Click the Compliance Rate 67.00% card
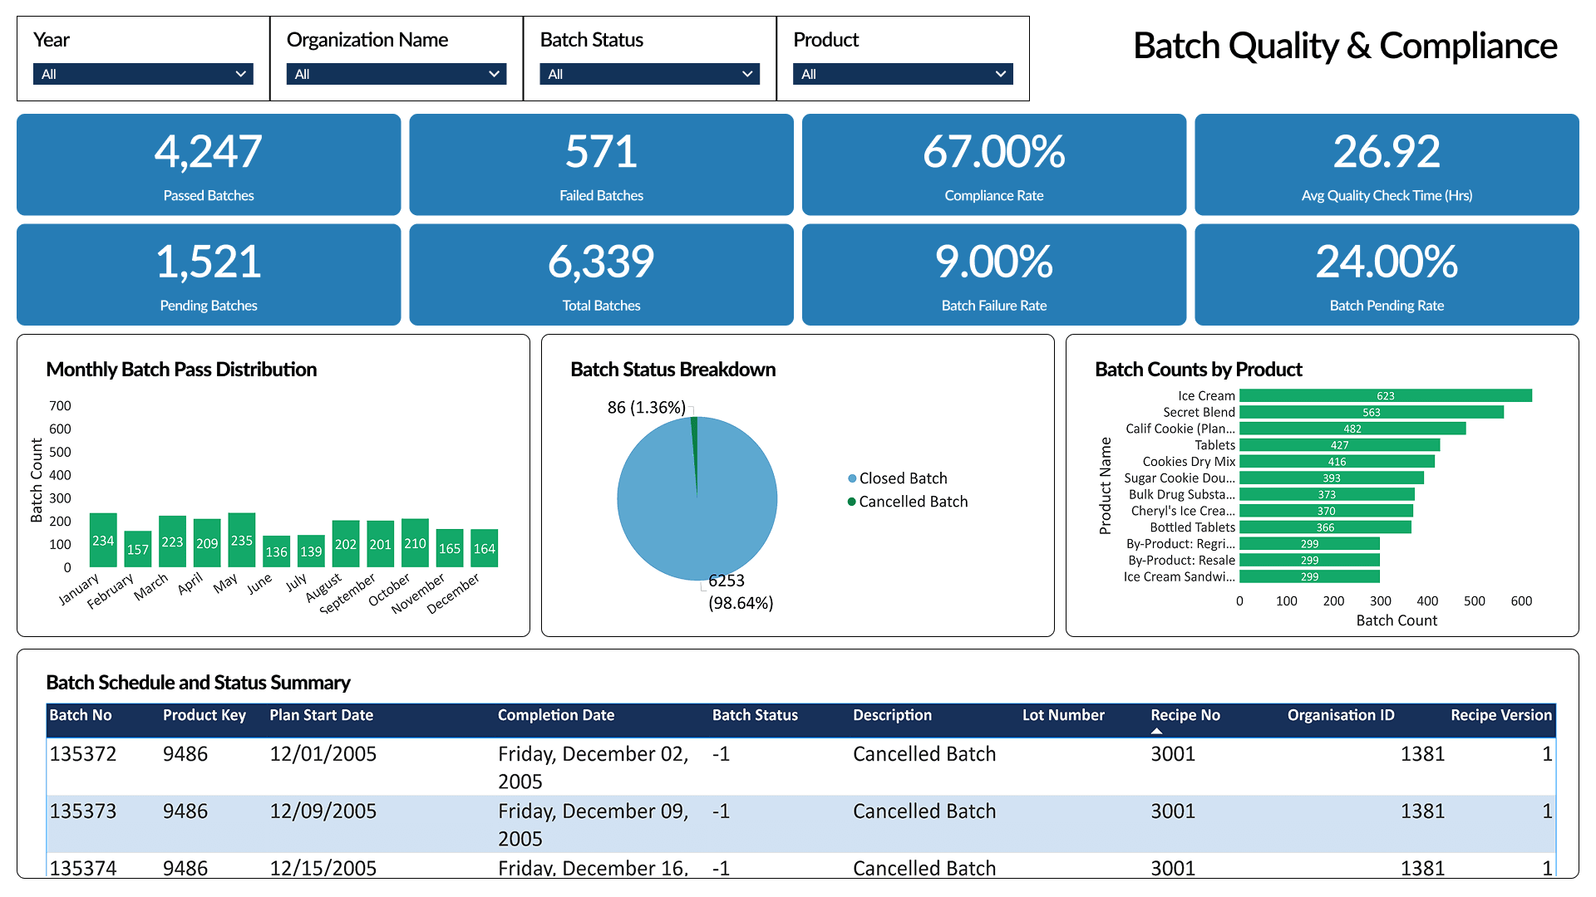 (993, 164)
